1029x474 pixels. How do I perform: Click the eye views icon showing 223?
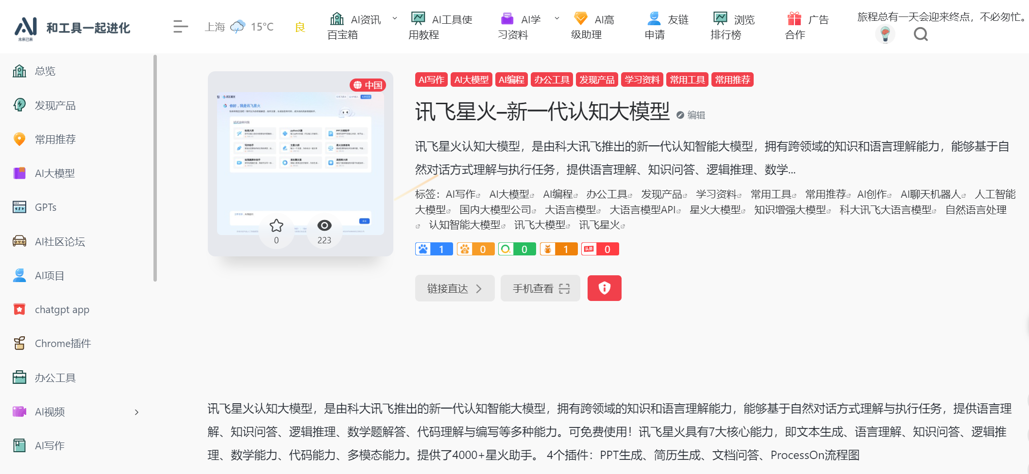point(324,225)
